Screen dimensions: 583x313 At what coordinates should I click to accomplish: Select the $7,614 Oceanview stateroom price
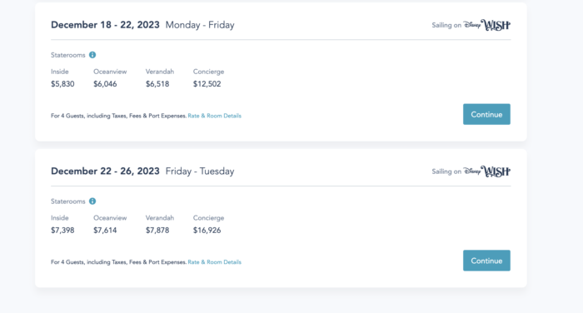point(105,231)
